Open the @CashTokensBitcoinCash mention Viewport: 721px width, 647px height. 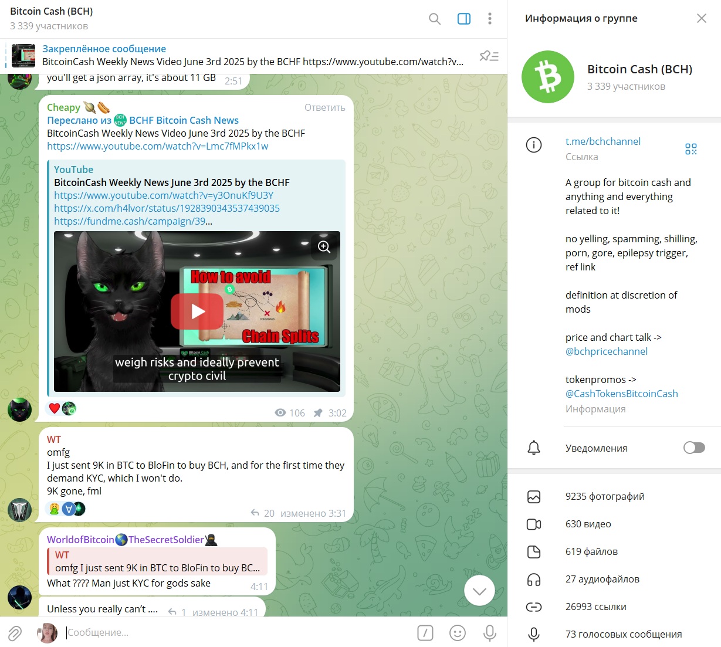click(x=621, y=394)
